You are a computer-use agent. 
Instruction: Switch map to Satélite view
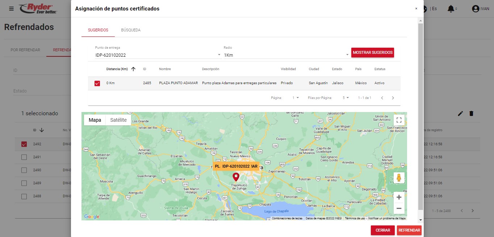pos(118,120)
